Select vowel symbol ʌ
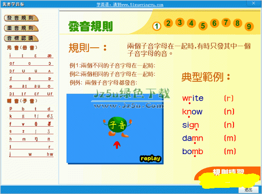Viewport: 262px width, 194px height. click(x=49, y=71)
